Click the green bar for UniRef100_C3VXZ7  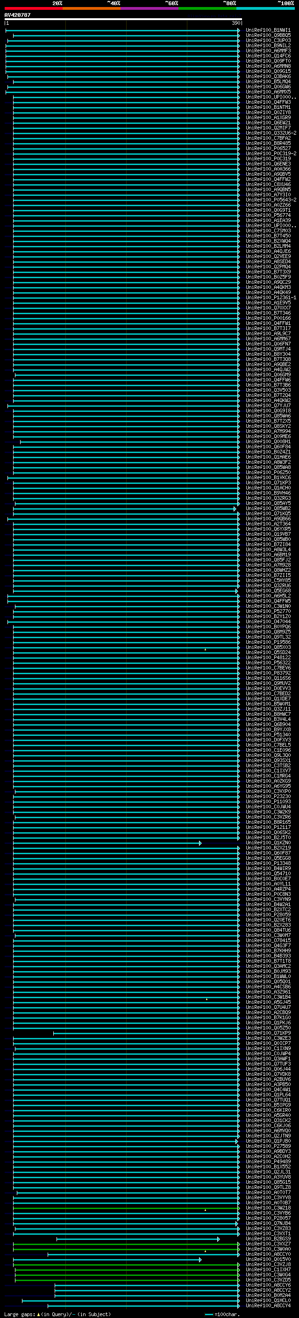[126, 1244]
